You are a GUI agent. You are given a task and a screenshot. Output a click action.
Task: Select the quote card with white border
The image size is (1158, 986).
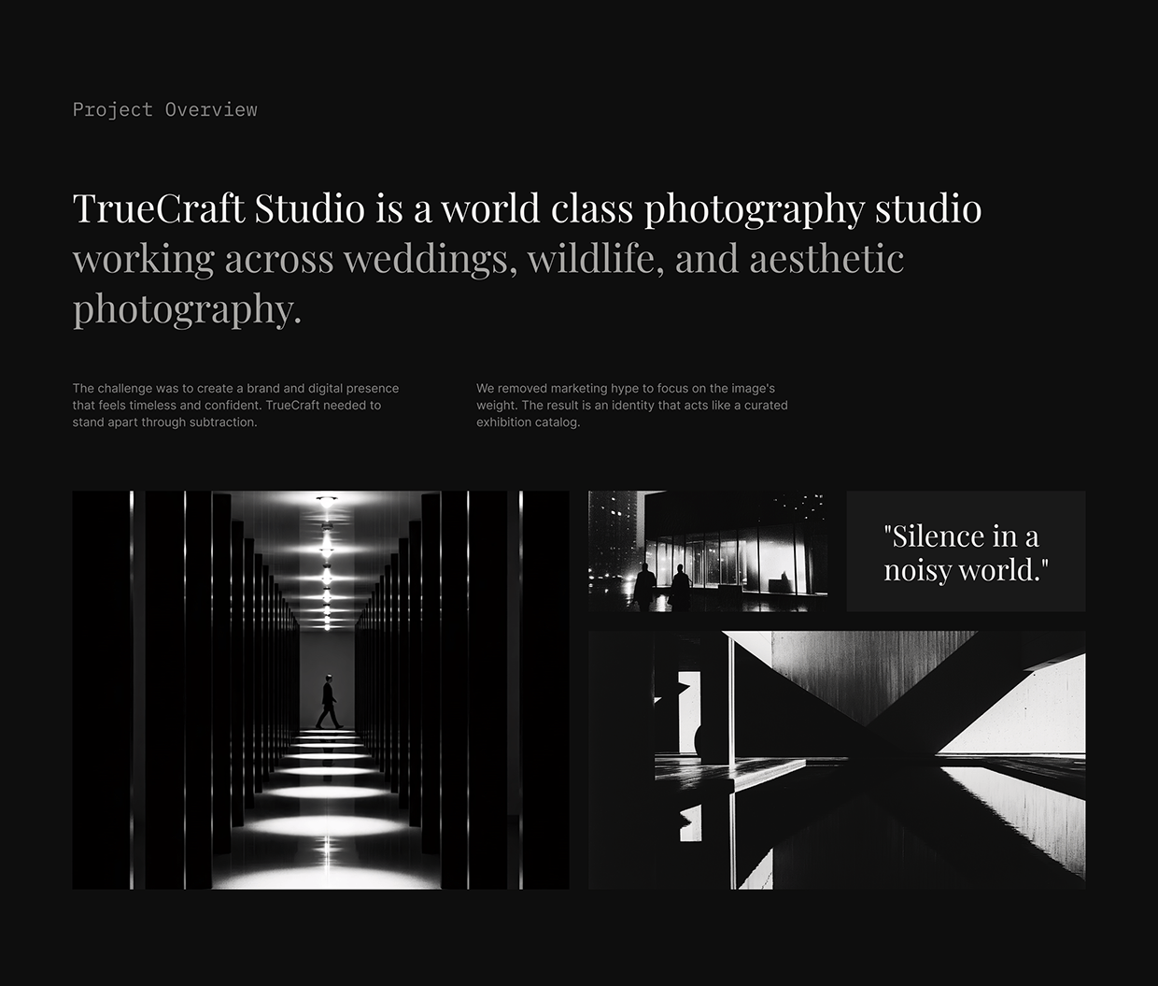(966, 550)
